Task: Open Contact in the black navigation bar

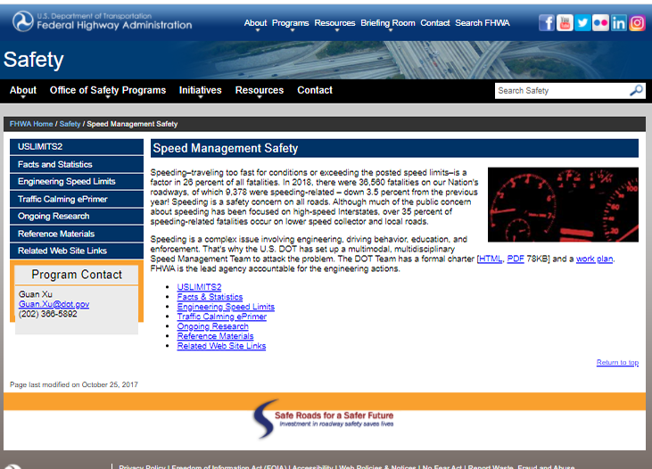Action: point(314,90)
